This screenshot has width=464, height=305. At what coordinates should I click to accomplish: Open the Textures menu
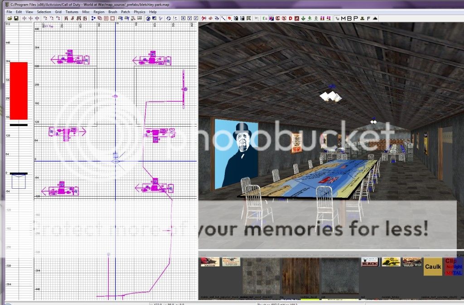(x=72, y=11)
